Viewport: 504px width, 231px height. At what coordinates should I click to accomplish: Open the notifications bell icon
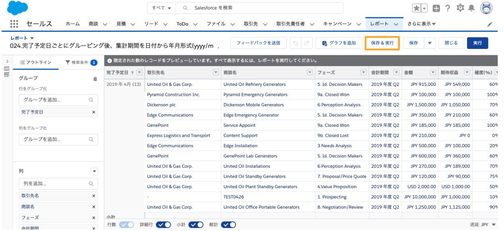click(x=472, y=8)
